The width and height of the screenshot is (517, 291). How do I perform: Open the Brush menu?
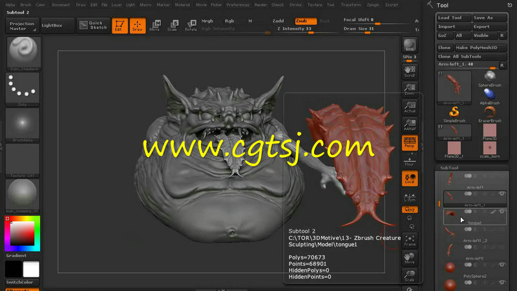click(x=26, y=5)
